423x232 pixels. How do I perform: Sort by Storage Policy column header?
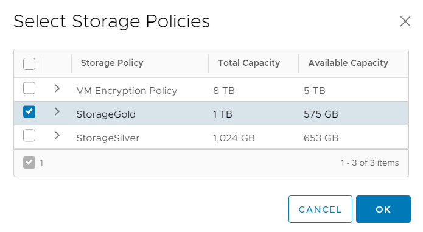112,63
